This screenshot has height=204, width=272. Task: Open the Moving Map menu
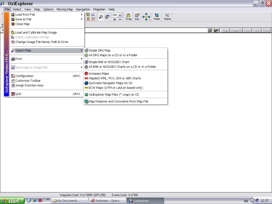[65, 9]
